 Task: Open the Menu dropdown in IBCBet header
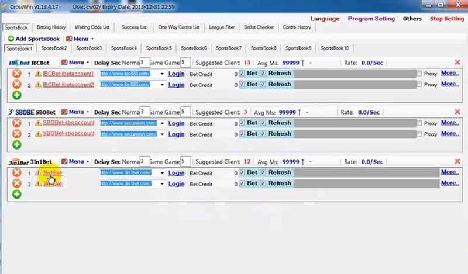(75, 63)
